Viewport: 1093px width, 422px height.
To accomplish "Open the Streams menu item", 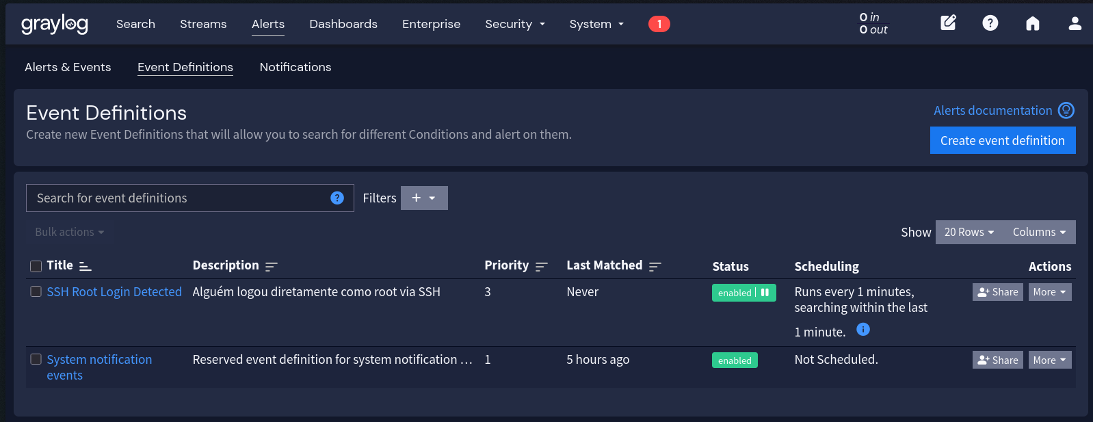I will pyautogui.click(x=203, y=24).
